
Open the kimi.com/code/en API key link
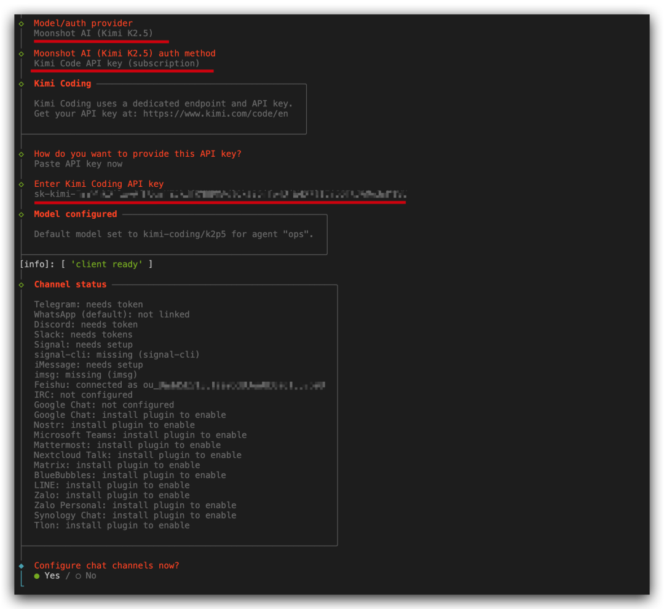click(x=215, y=114)
